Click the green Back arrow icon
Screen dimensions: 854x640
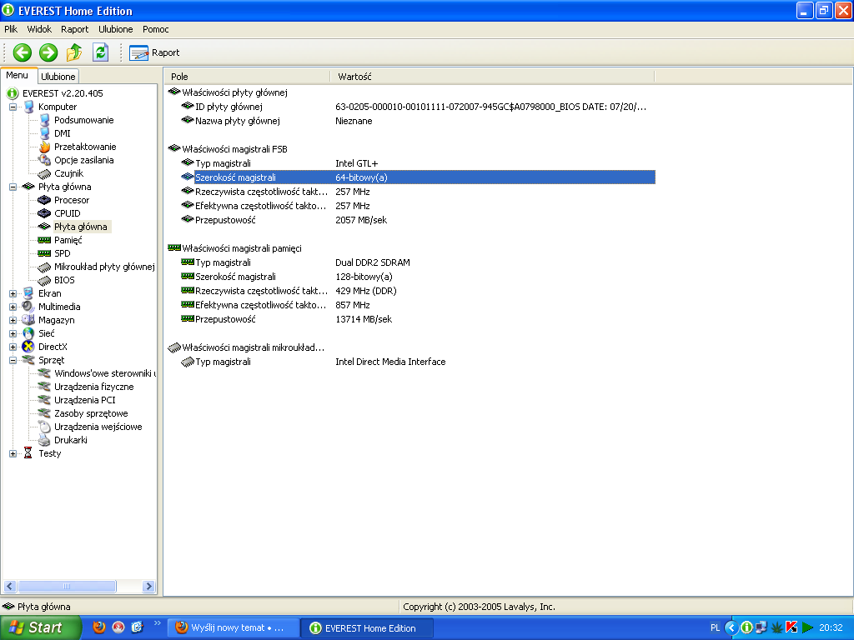coord(23,52)
